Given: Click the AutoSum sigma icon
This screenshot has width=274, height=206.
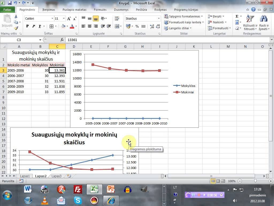Looking at the screenshot, I should (237, 16).
